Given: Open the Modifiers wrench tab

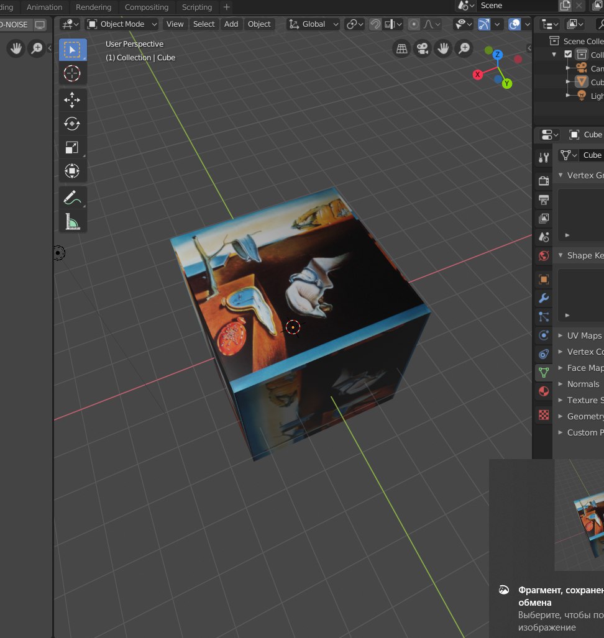Looking at the screenshot, I should point(544,298).
